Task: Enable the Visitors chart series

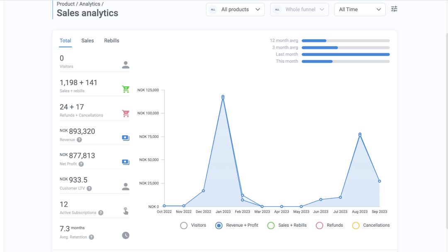Action: pyautogui.click(x=184, y=225)
